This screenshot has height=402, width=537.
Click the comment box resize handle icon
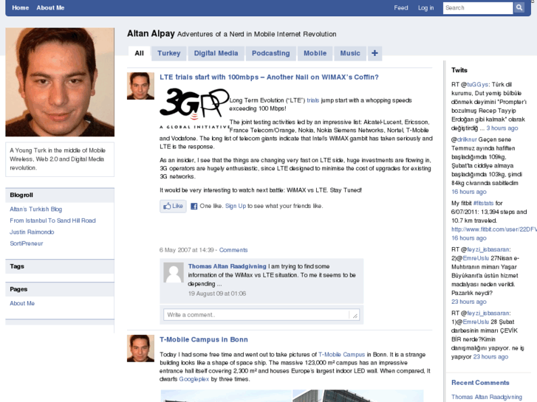[x=355, y=315]
